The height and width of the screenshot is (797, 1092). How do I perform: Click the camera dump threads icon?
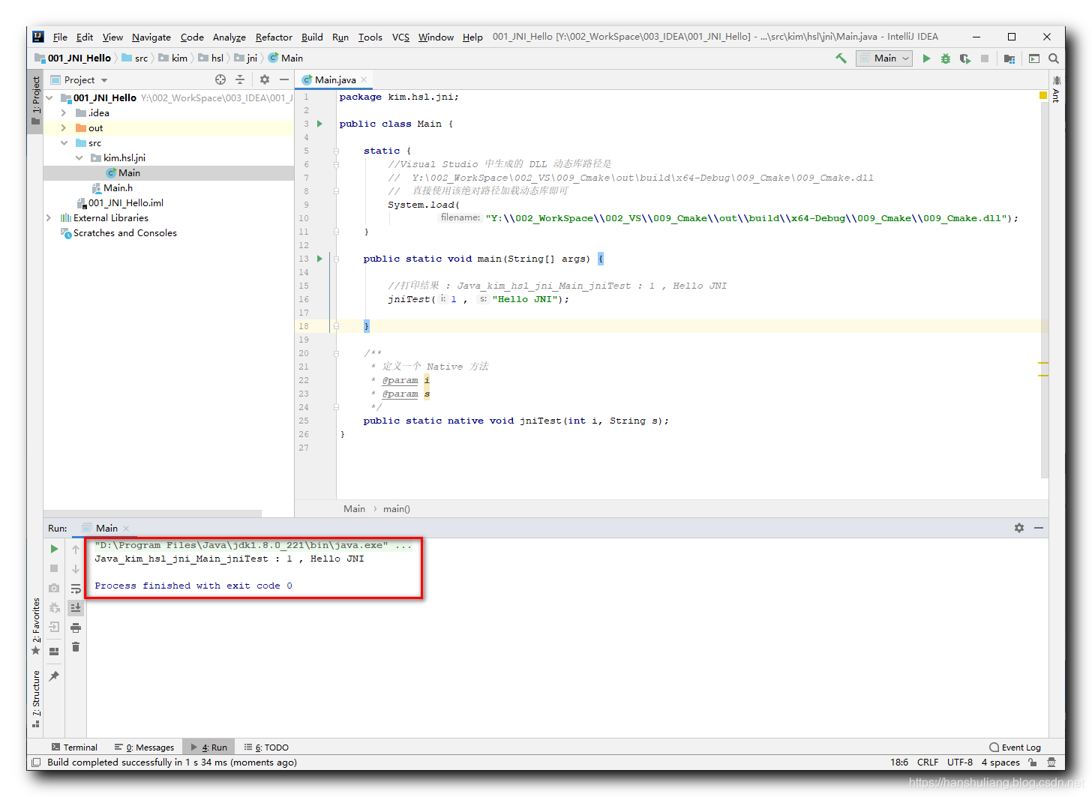tap(54, 588)
